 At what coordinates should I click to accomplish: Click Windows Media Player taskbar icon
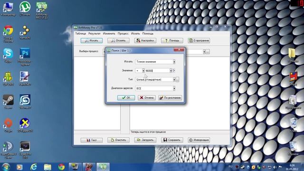19,167
